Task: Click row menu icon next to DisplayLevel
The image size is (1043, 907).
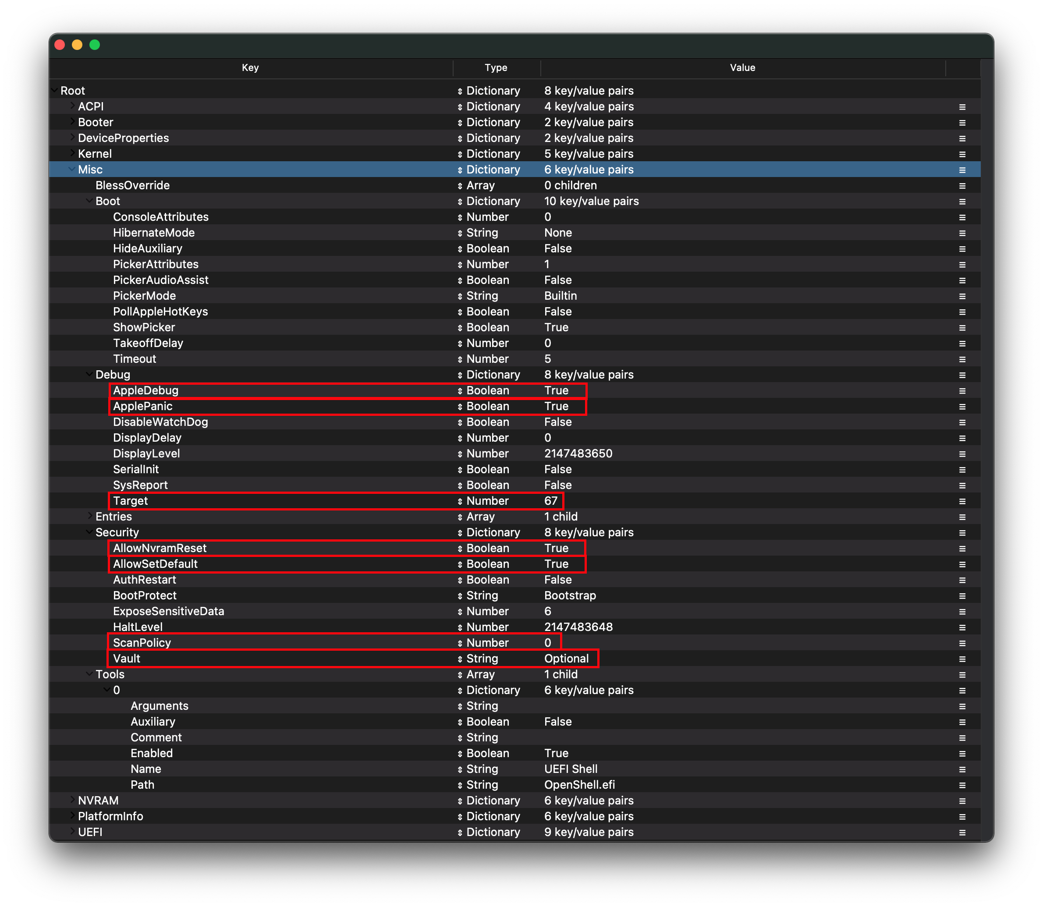Action: (962, 454)
